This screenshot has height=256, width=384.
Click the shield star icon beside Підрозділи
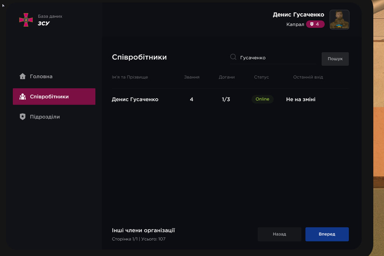[x=22, y=117]
